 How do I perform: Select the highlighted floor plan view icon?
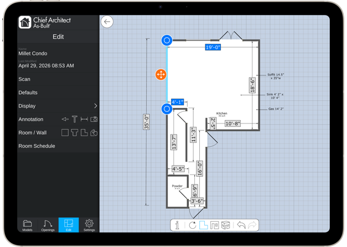203,225
